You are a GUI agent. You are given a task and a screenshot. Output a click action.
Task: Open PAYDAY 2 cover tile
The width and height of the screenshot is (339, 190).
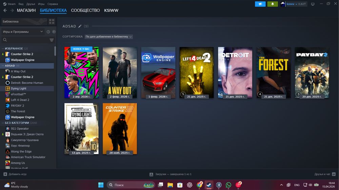312,72
